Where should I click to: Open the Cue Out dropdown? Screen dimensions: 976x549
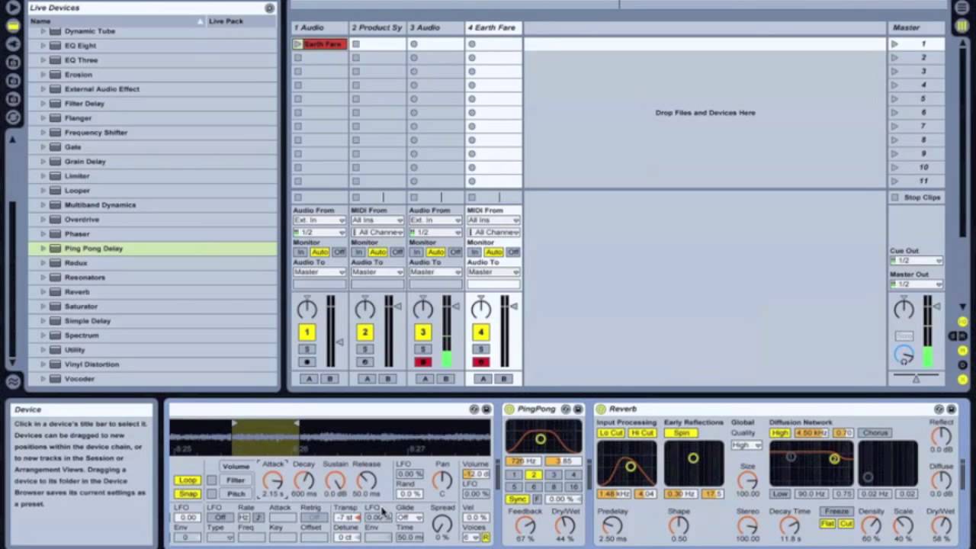917,261
